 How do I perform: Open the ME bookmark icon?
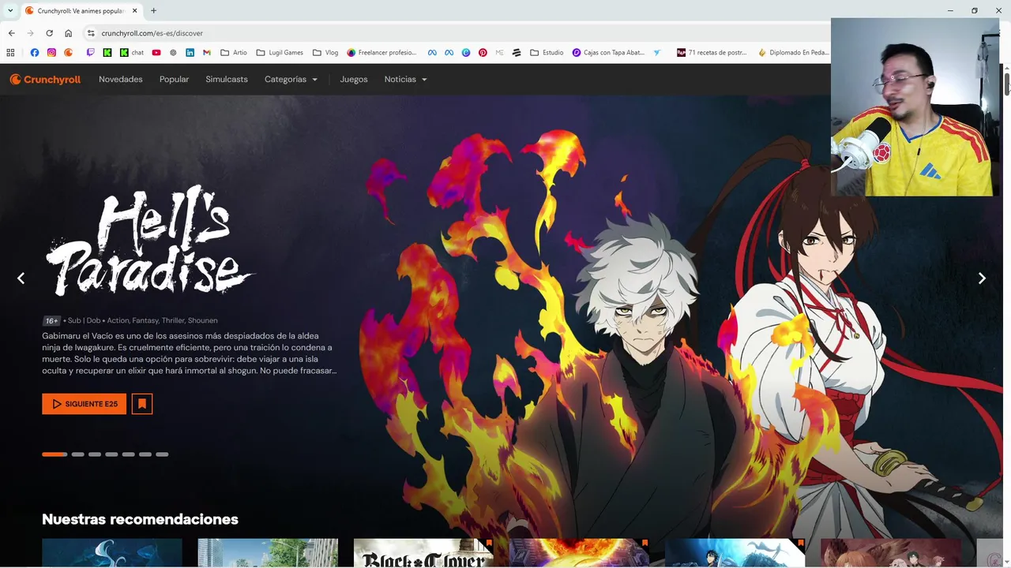point(499,53)
